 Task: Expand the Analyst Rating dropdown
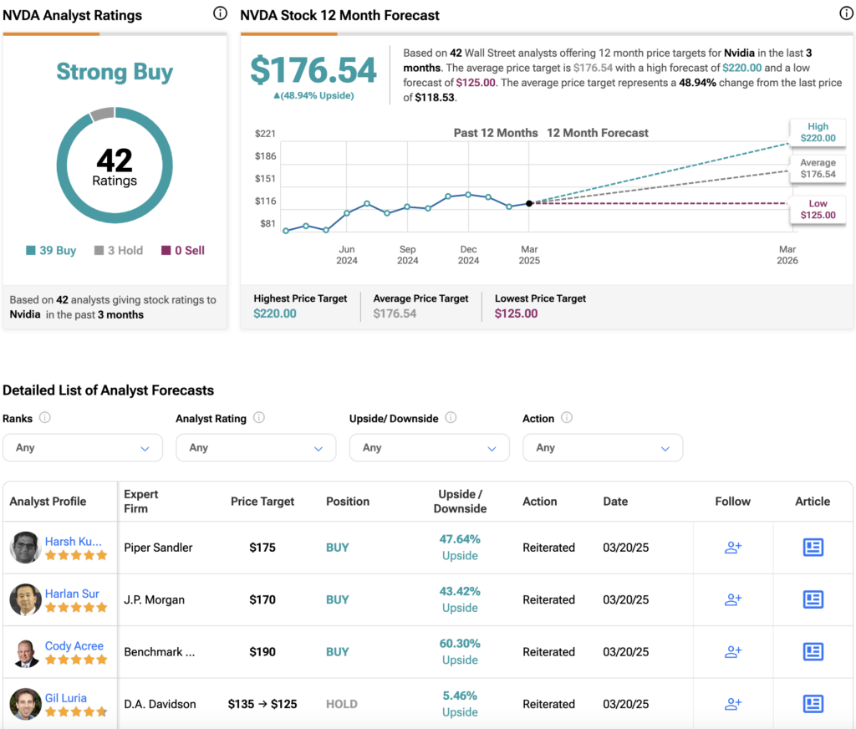[x=256, y=448]
